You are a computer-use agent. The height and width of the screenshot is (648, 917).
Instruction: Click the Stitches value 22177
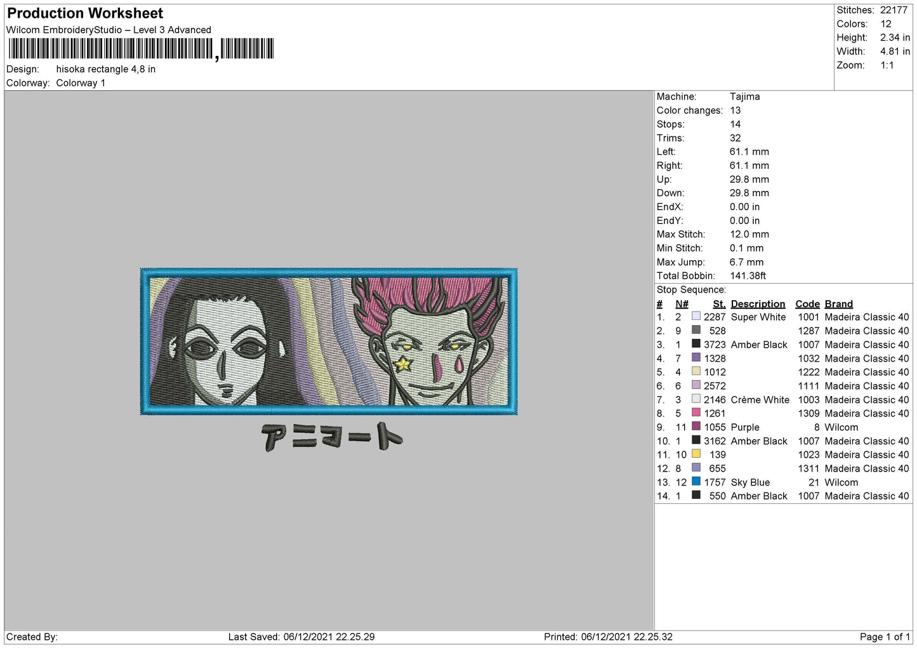[x=894, y=10]
